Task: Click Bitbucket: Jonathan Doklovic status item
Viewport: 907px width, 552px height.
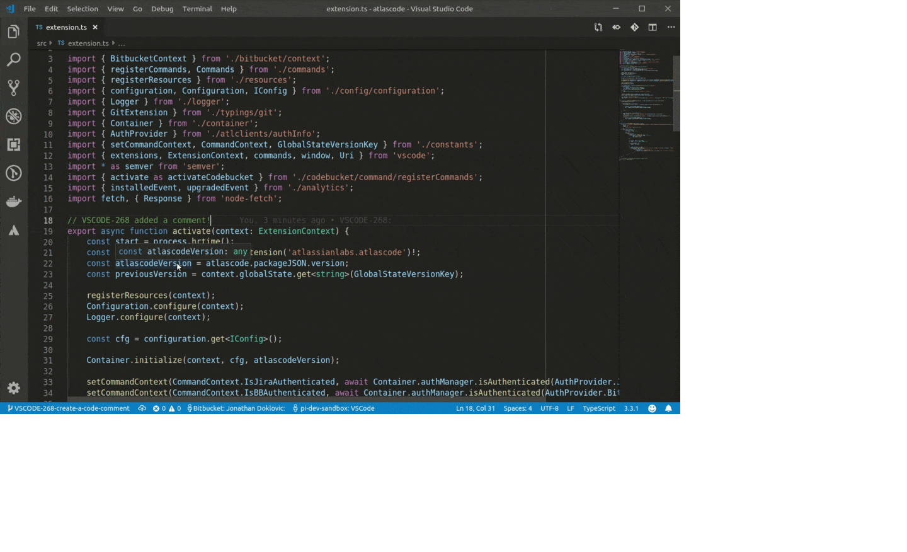Action: tap(236, 408)
